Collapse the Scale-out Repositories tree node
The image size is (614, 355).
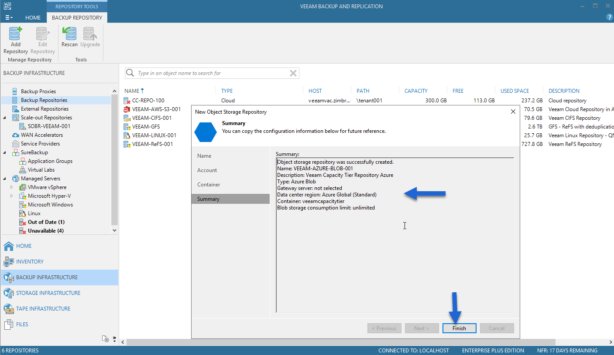(5, 118)
